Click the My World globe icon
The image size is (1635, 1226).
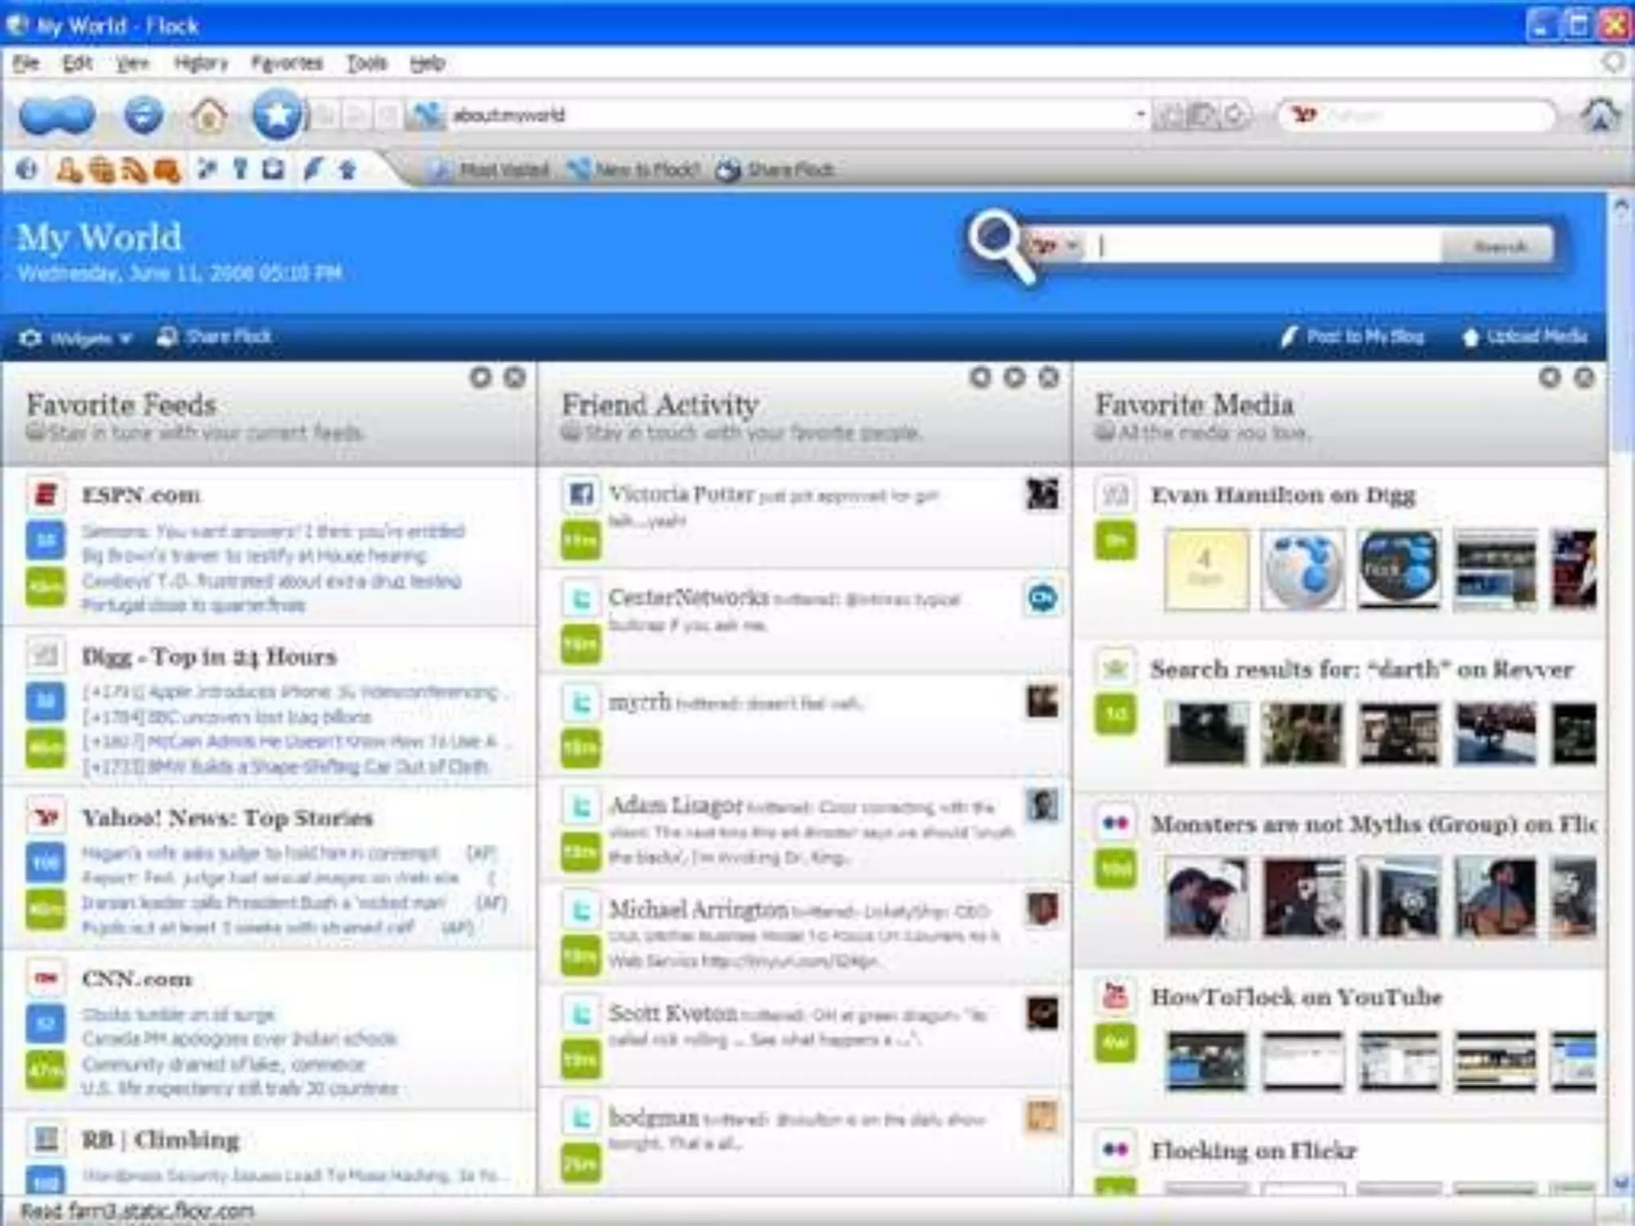(26, 169)
